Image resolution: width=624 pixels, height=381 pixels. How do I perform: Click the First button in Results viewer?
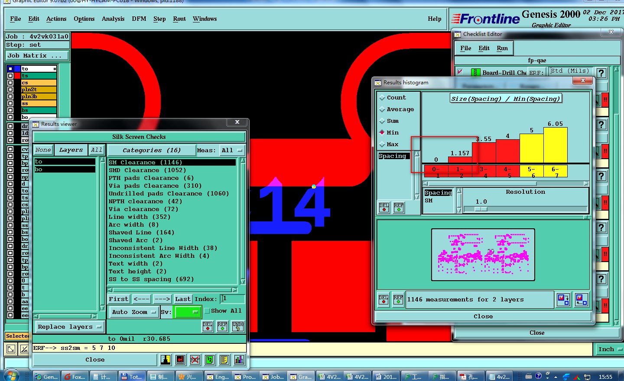pyautogui.click(x=119, y=299)
